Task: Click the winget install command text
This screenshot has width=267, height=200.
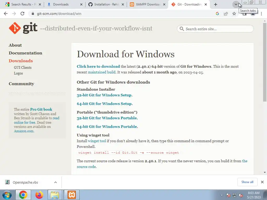Action: point(129,153)
